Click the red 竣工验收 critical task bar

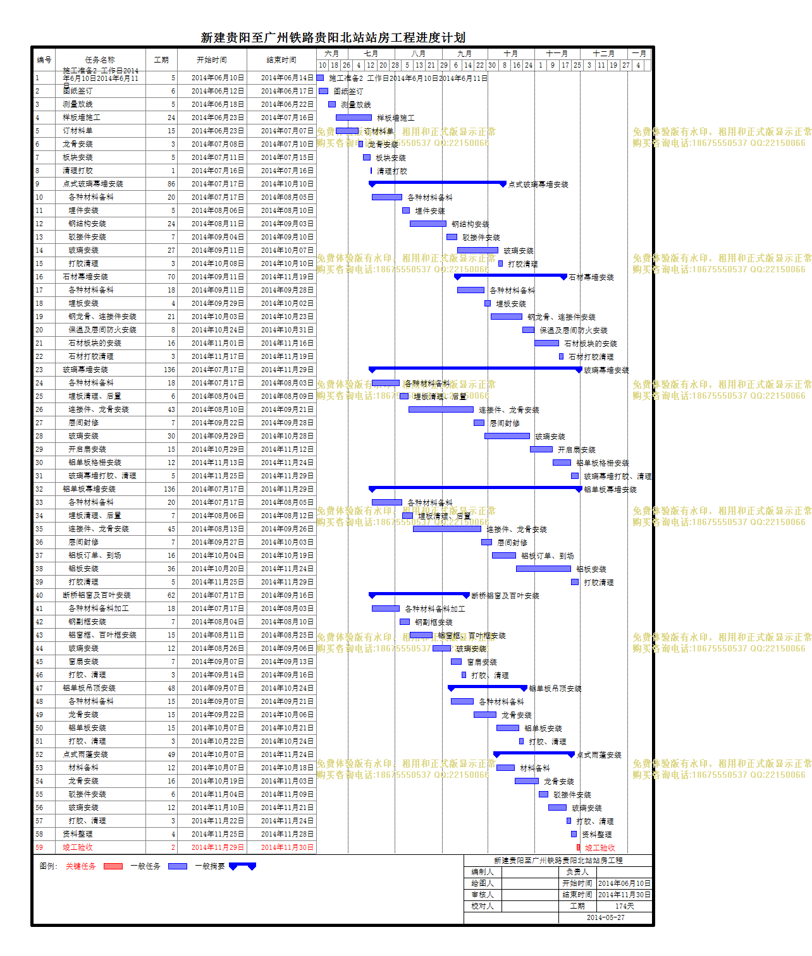[578, 847]
